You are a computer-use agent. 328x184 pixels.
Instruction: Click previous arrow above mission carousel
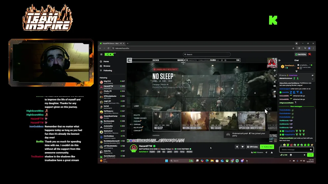pyautogui.click(x=267, y=109)
